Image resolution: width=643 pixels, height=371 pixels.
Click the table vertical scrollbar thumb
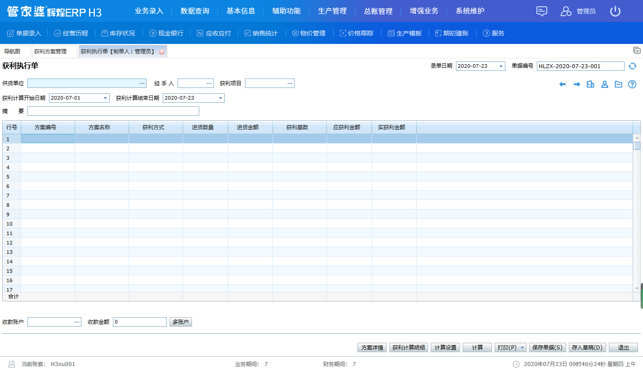click(x=637, y=146)
